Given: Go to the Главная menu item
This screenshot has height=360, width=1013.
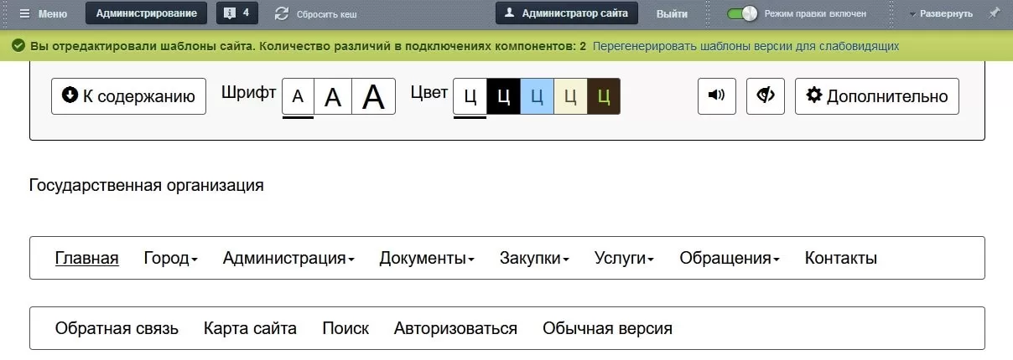Looking at the screenshot, I should point(86,258).
